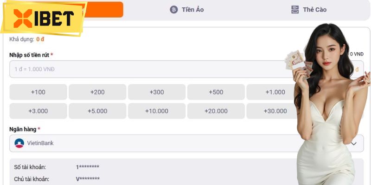Click the Thẻ Cào card icon
Image resolution: width=371 pixels, height=185 pixels.
point(295,10)
